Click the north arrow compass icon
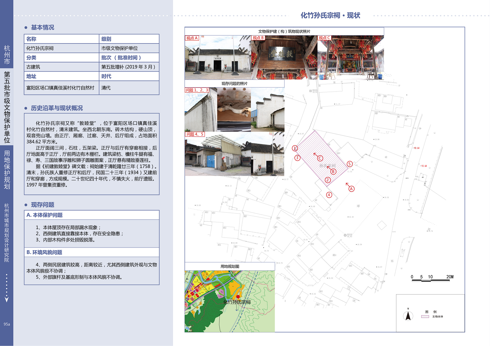 pos(408,315)
